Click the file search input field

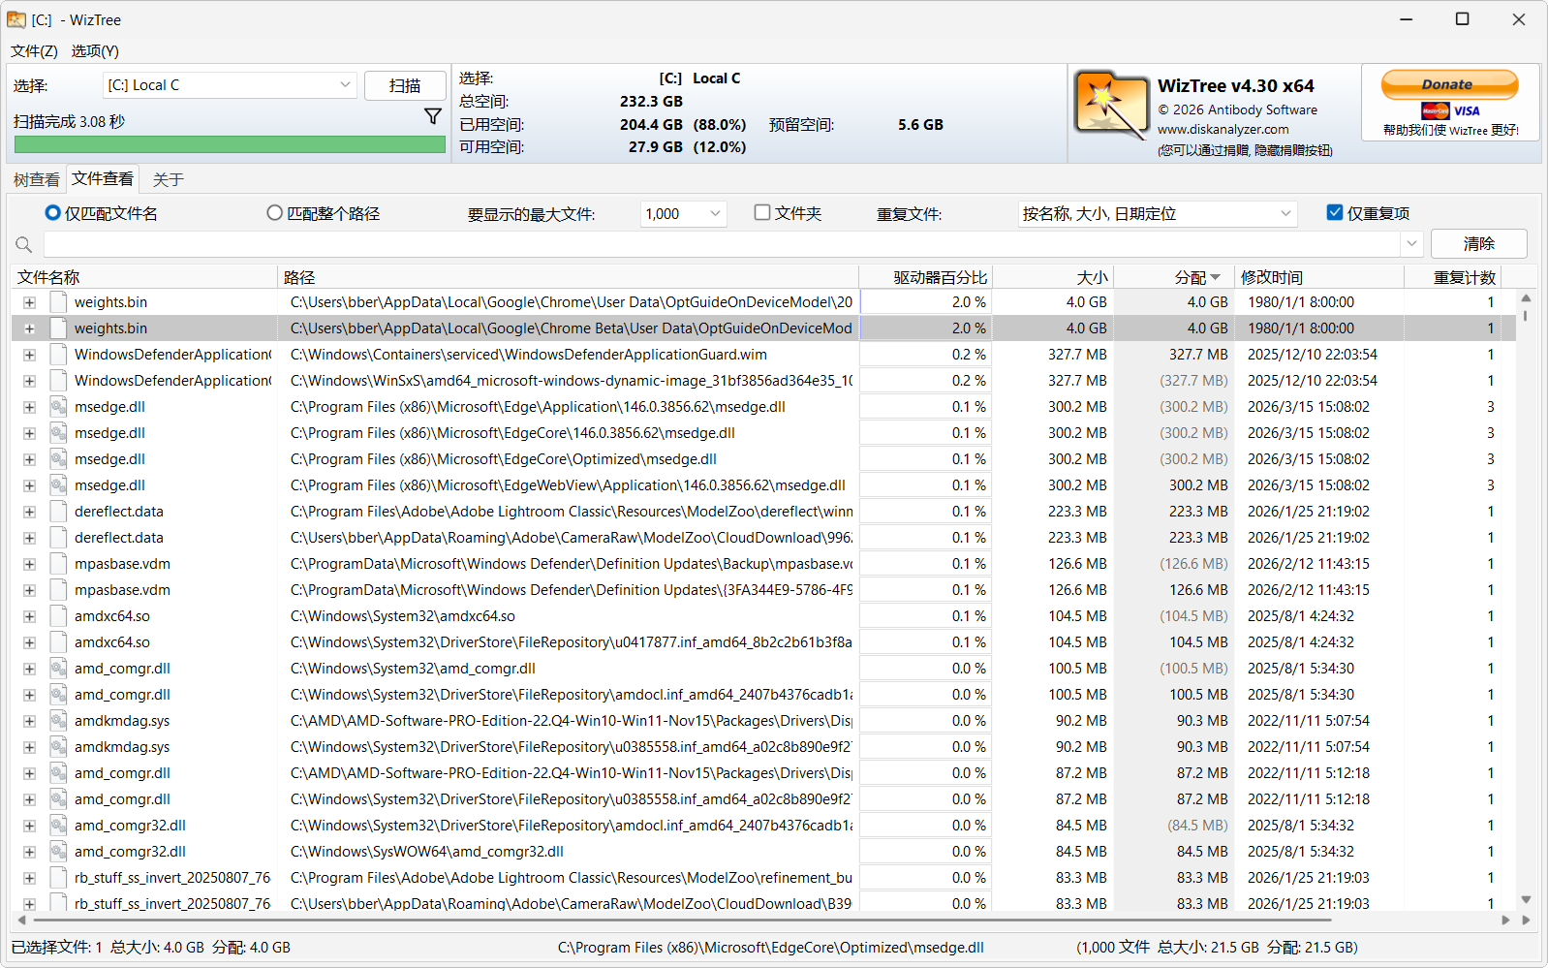(x=722, y=244)
